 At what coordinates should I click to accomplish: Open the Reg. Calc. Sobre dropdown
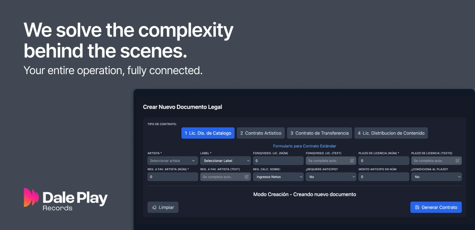coord(278,177)
